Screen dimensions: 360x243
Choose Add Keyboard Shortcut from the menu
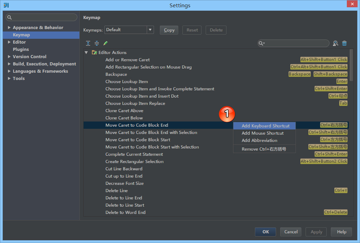point(265,126)
